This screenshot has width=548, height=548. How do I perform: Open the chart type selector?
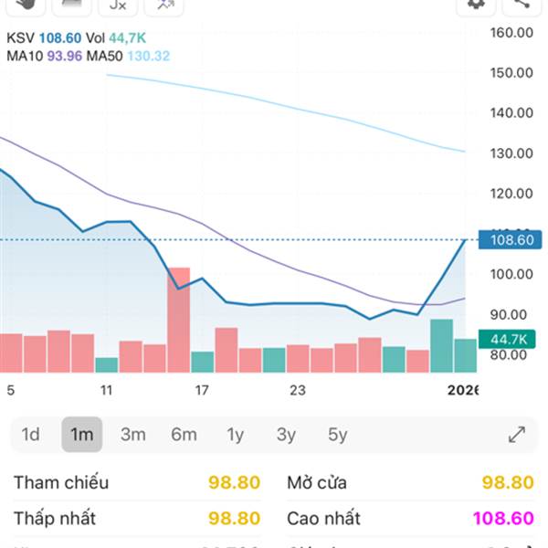[x=71, y=5]
